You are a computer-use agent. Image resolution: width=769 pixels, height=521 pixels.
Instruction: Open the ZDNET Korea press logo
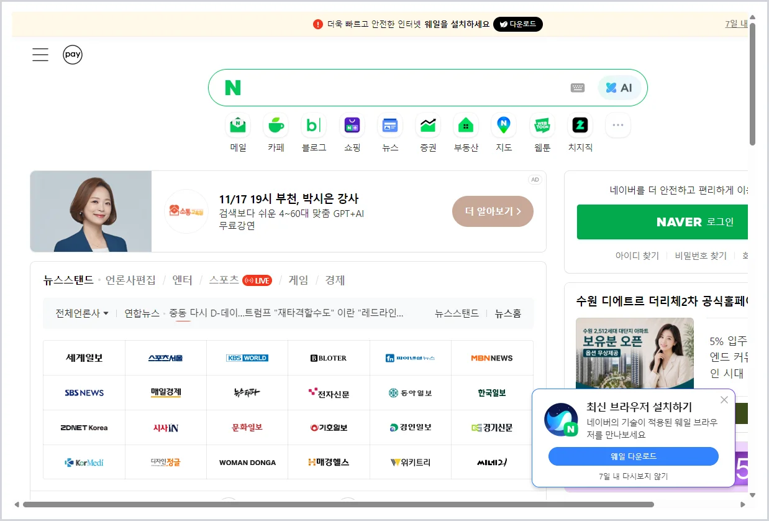coord(84,428)
